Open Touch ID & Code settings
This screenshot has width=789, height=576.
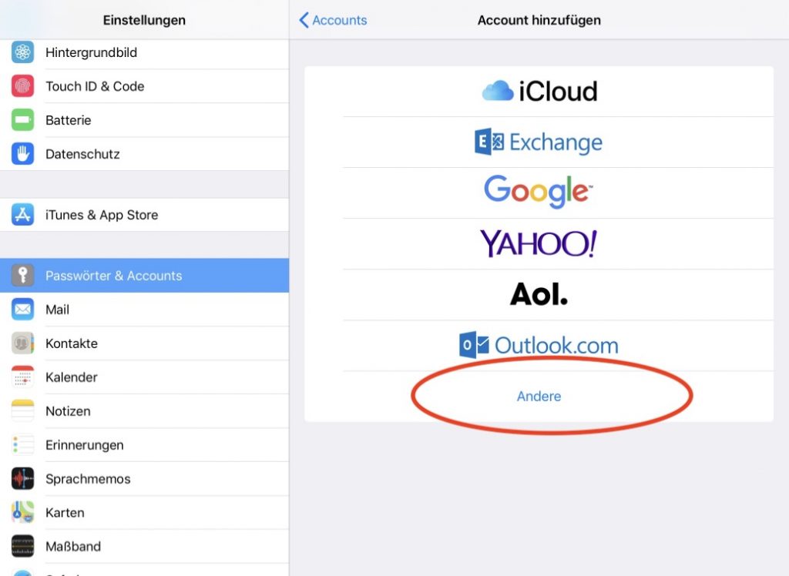pyautogui.click(x=144, y=86)
